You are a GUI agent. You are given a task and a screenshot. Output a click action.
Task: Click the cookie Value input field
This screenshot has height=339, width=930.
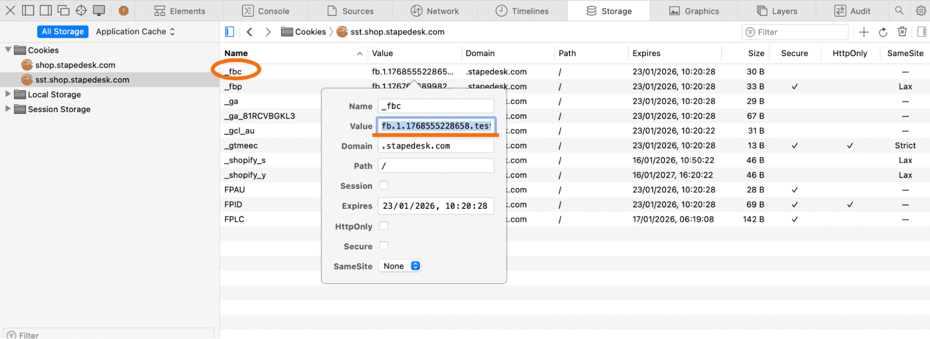[x=436, y=126]
